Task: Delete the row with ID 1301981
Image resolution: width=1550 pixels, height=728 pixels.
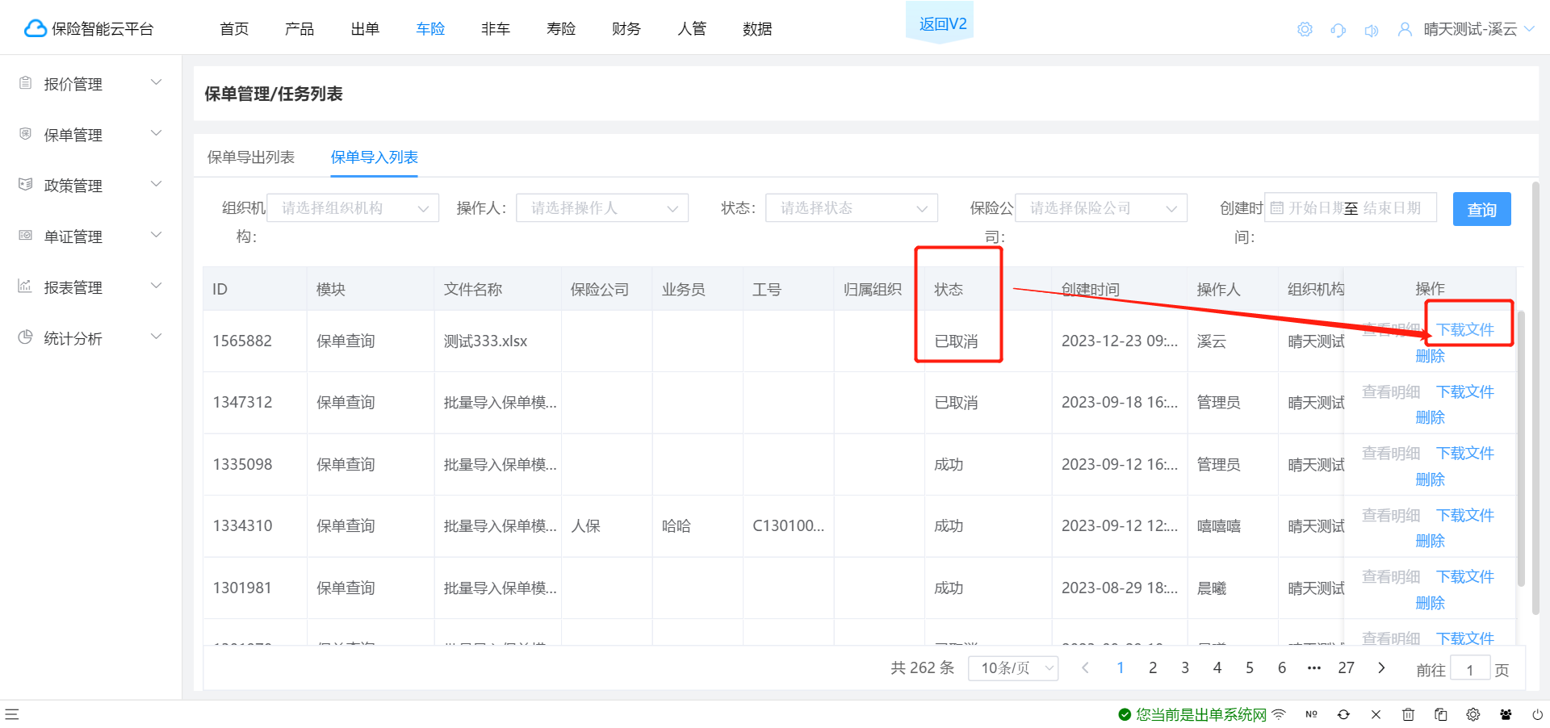Action: (x=1430, y=603)
